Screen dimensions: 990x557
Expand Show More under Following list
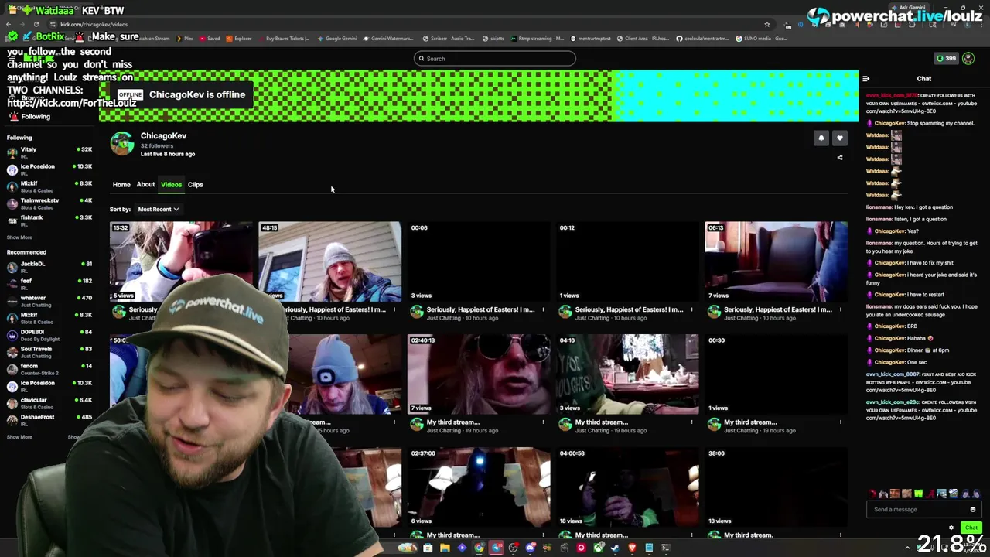point(19,237)
